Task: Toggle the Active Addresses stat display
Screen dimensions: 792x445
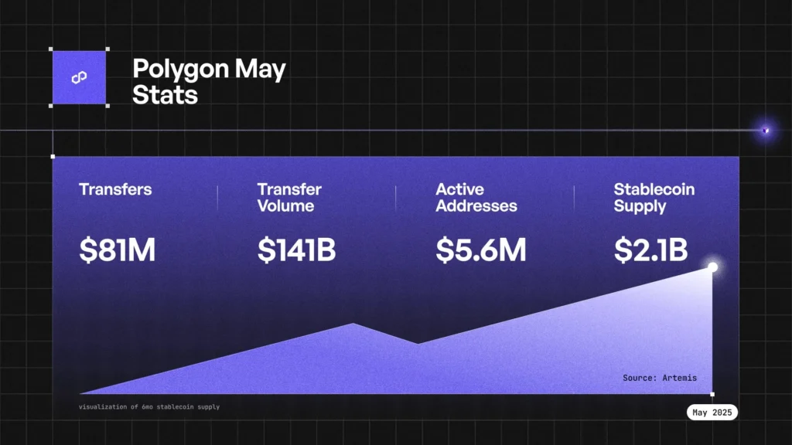Action: pyautogui.click(x=476, y=198)
